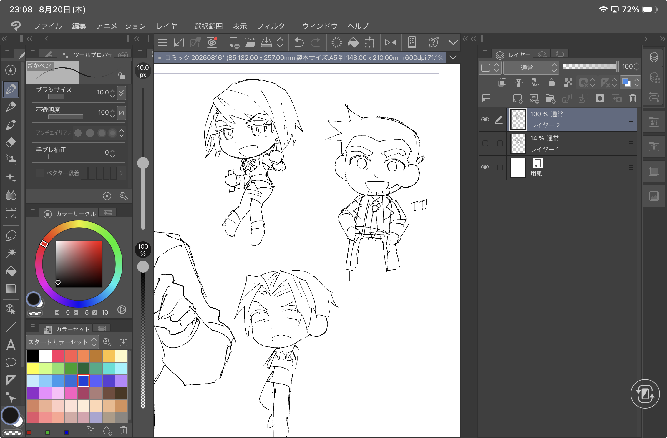This screenshot has height=438, width=667.
Task: Delete the layer using the trash icon
Action: pyautogui.click(x=633, y=99)
